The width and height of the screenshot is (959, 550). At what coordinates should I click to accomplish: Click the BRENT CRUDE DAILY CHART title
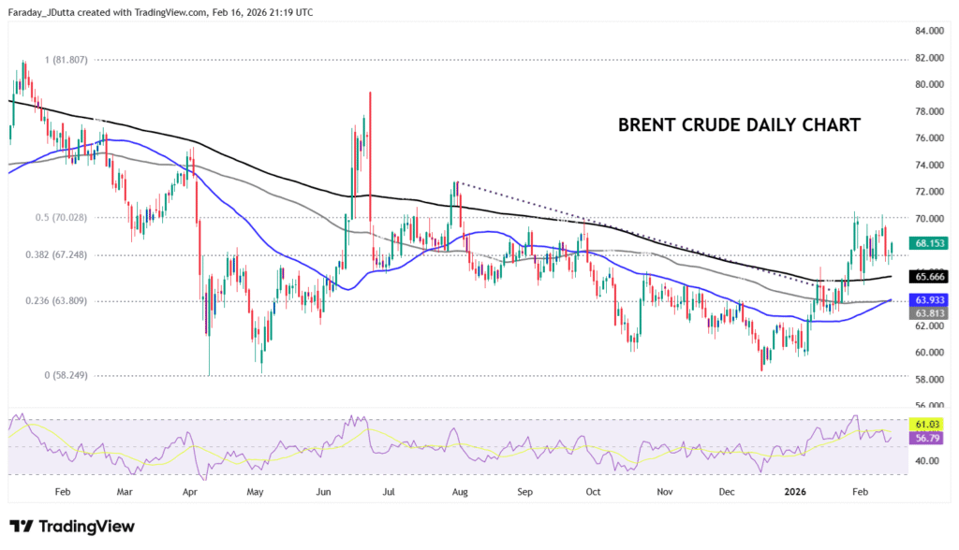739,124
